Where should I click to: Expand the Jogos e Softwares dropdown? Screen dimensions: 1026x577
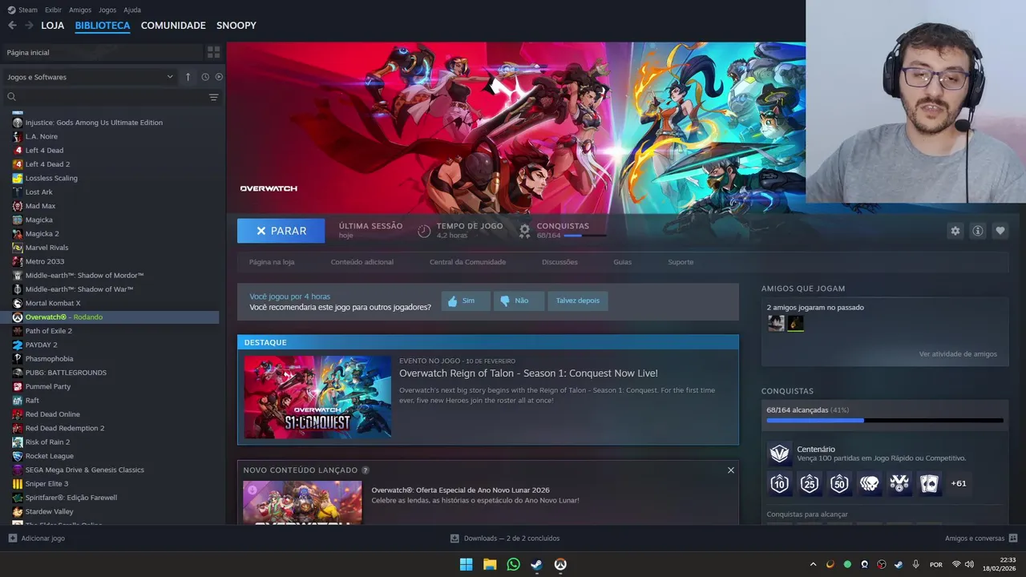tap(90, 77)
